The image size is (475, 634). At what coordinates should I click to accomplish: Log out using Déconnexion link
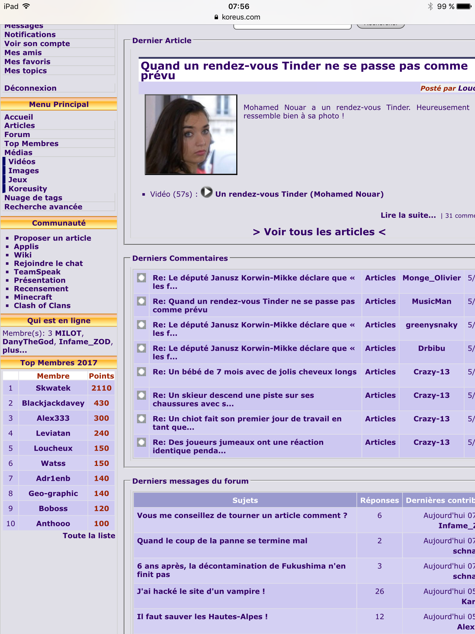[30, 88]
